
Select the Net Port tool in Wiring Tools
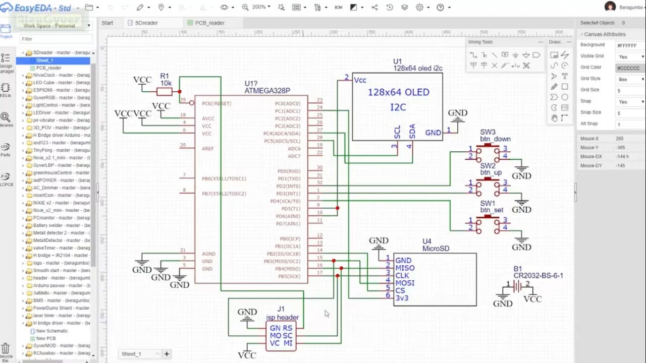536,55
